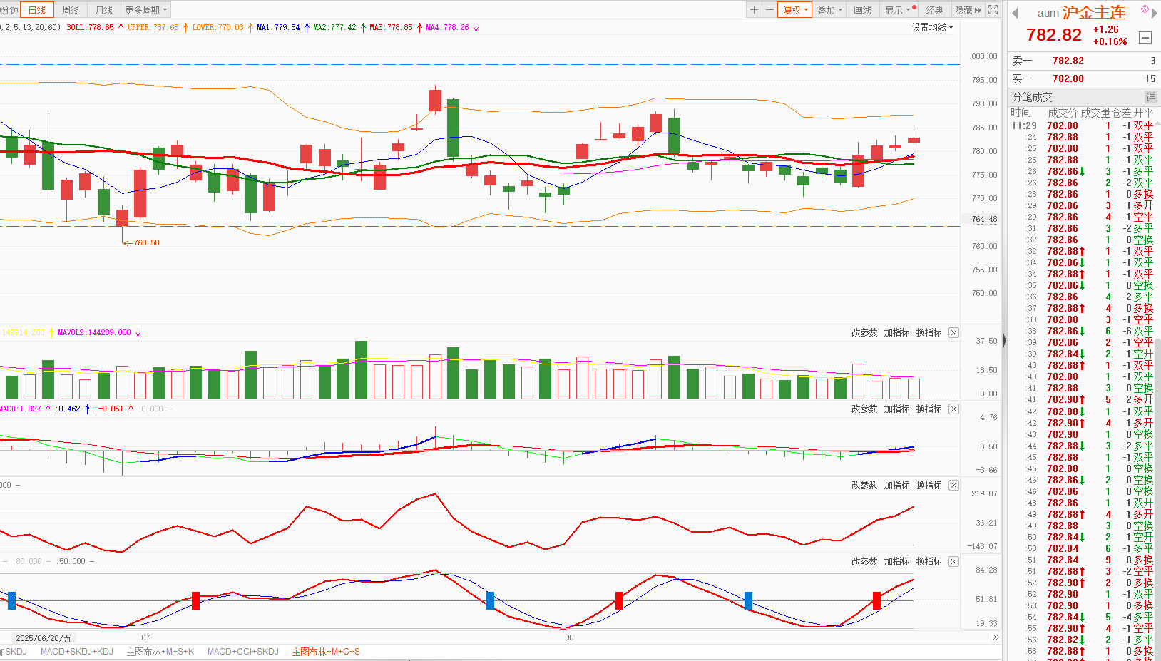Click leftmost blue signal marker in SKDJ panel
This screenshot has height=661, width=1161.
[11, 600]
